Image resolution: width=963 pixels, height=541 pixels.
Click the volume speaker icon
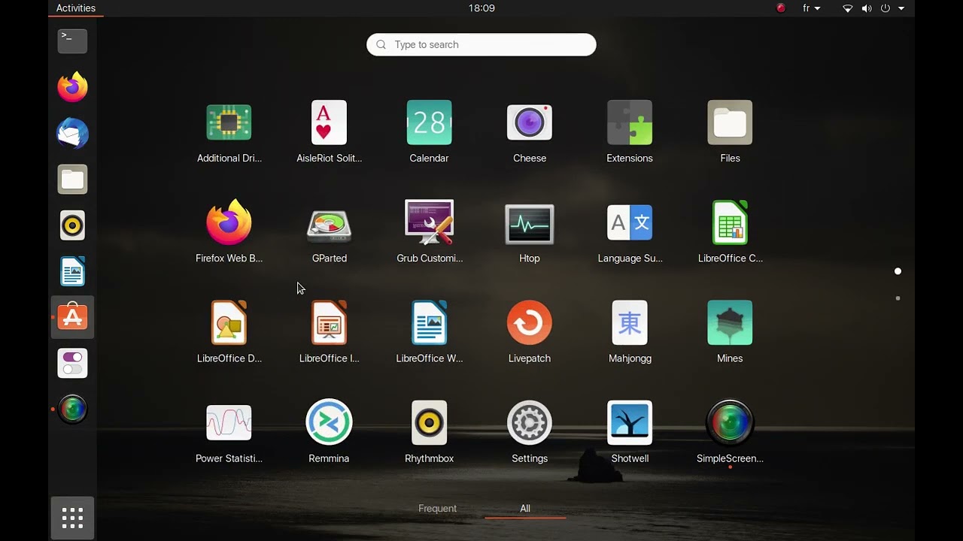click(867, 8)
